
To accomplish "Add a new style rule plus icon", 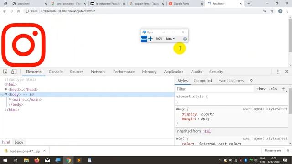I will tap(283, 89).
